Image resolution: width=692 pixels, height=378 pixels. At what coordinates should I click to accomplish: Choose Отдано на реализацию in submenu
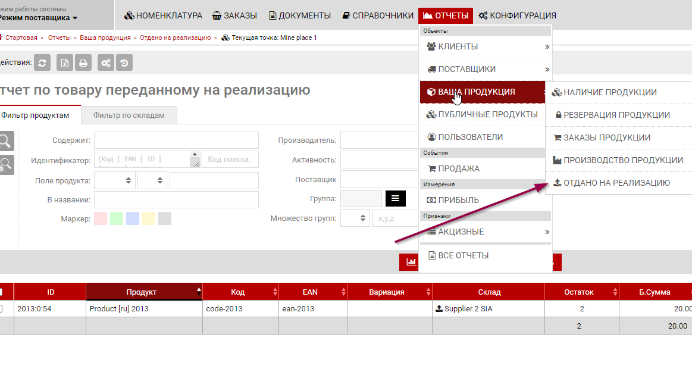pyautogui.click(x=616, y=183)
